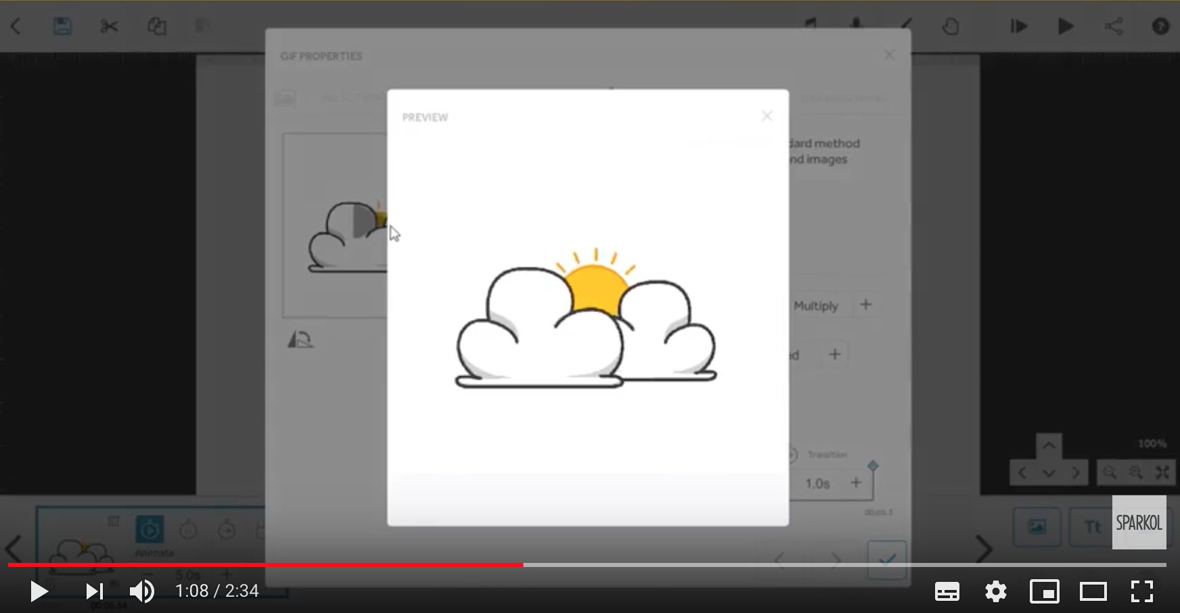This screenshot has width=1180, height=613.
Task: Click the cloud and sun preview image
Action: 587,318
